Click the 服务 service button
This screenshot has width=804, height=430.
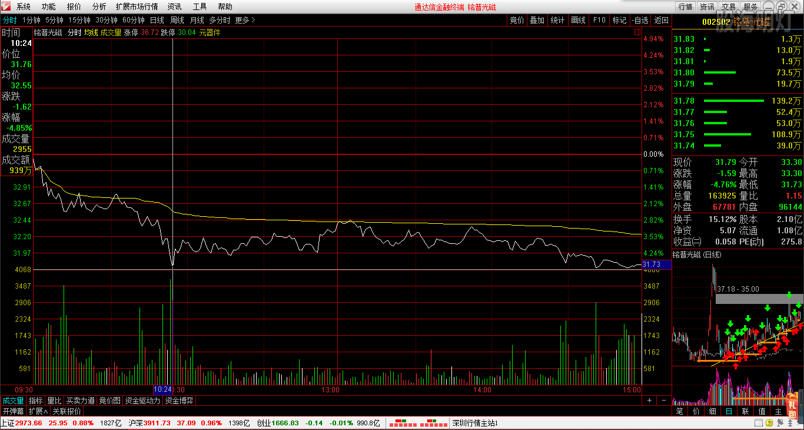[x=750, y=6]
